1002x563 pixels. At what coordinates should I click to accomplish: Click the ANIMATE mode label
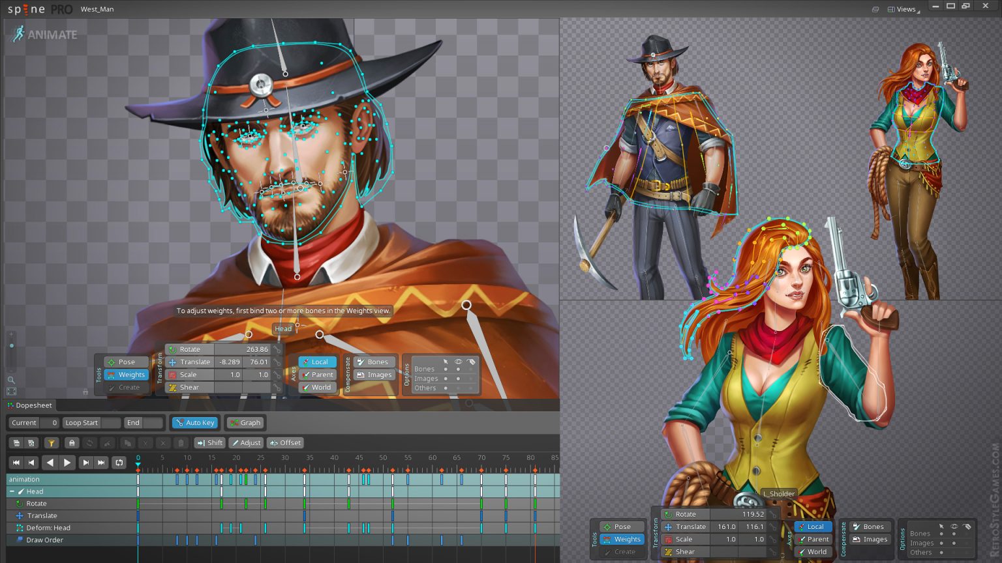point(52,35)
